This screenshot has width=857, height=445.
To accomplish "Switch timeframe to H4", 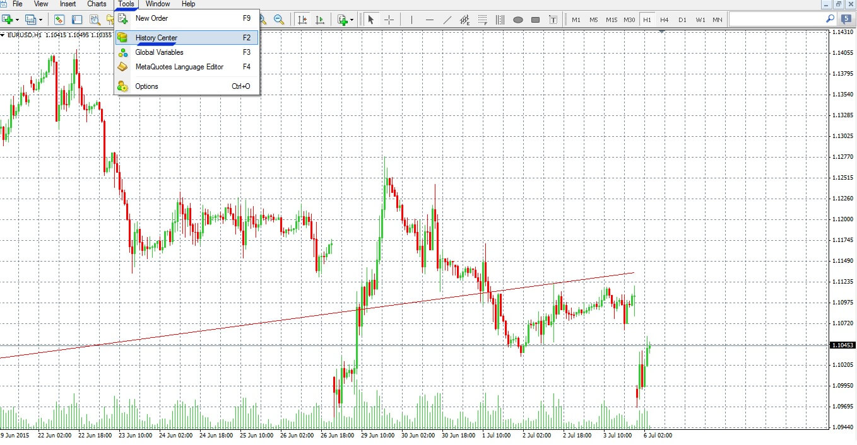I will coord(664,20).
